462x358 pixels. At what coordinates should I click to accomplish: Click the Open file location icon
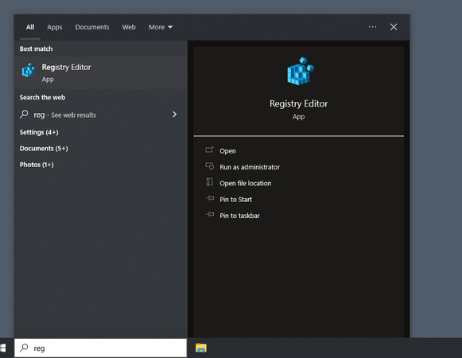pyautogui.click(x=209, y=182)
